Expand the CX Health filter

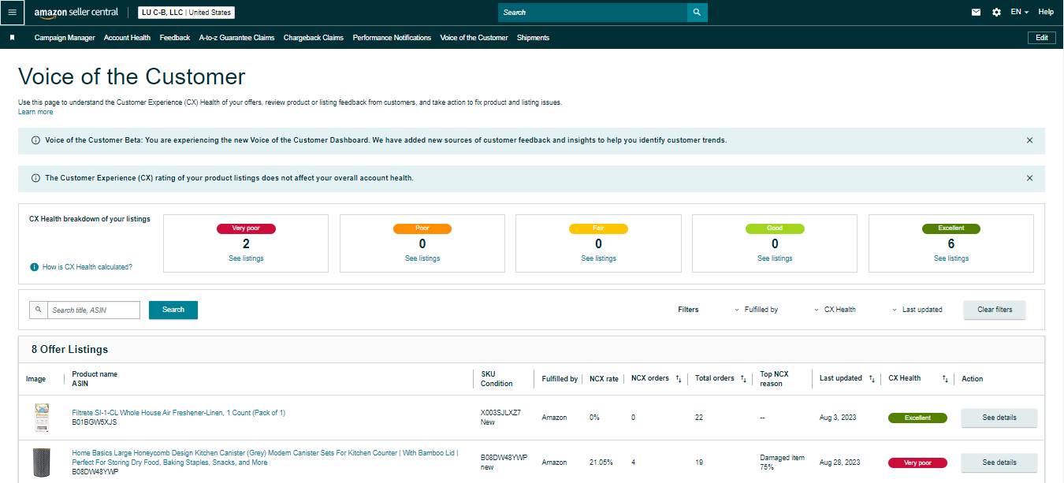tap(835, 310)
